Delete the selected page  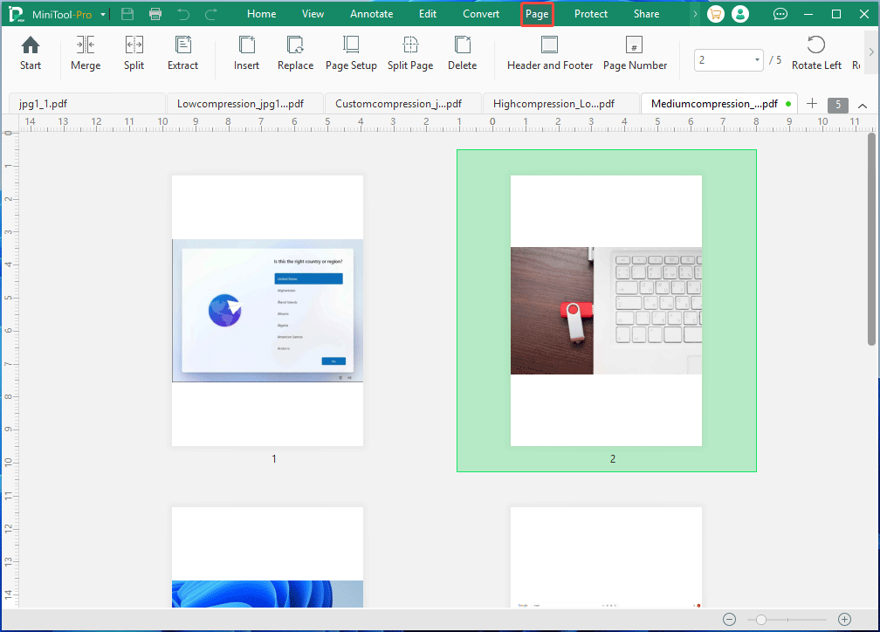tap(462, 52)
